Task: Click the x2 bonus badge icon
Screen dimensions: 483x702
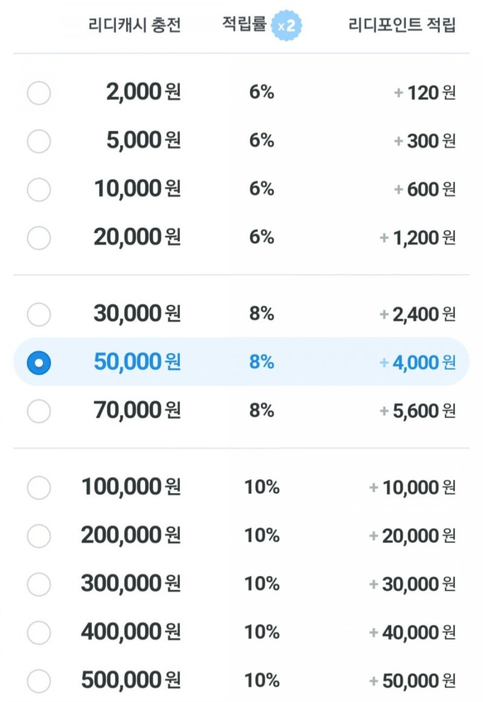Action: pos(286,27)
